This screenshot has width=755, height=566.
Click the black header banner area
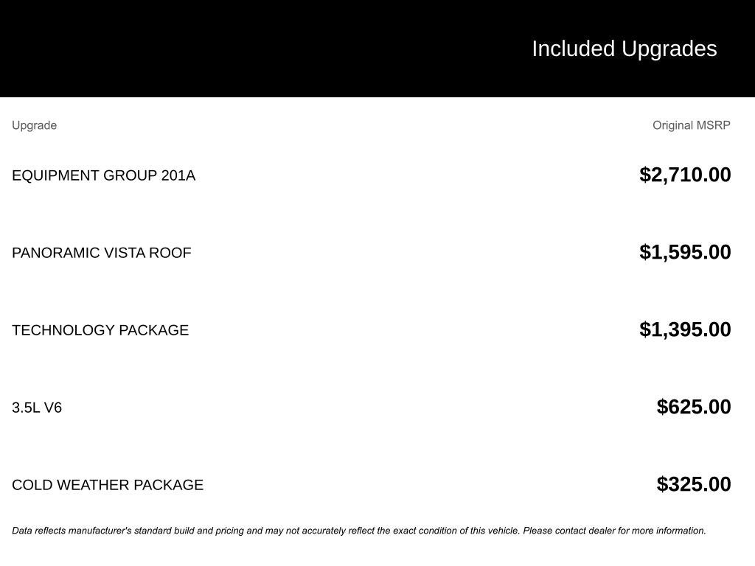(377, 48)
